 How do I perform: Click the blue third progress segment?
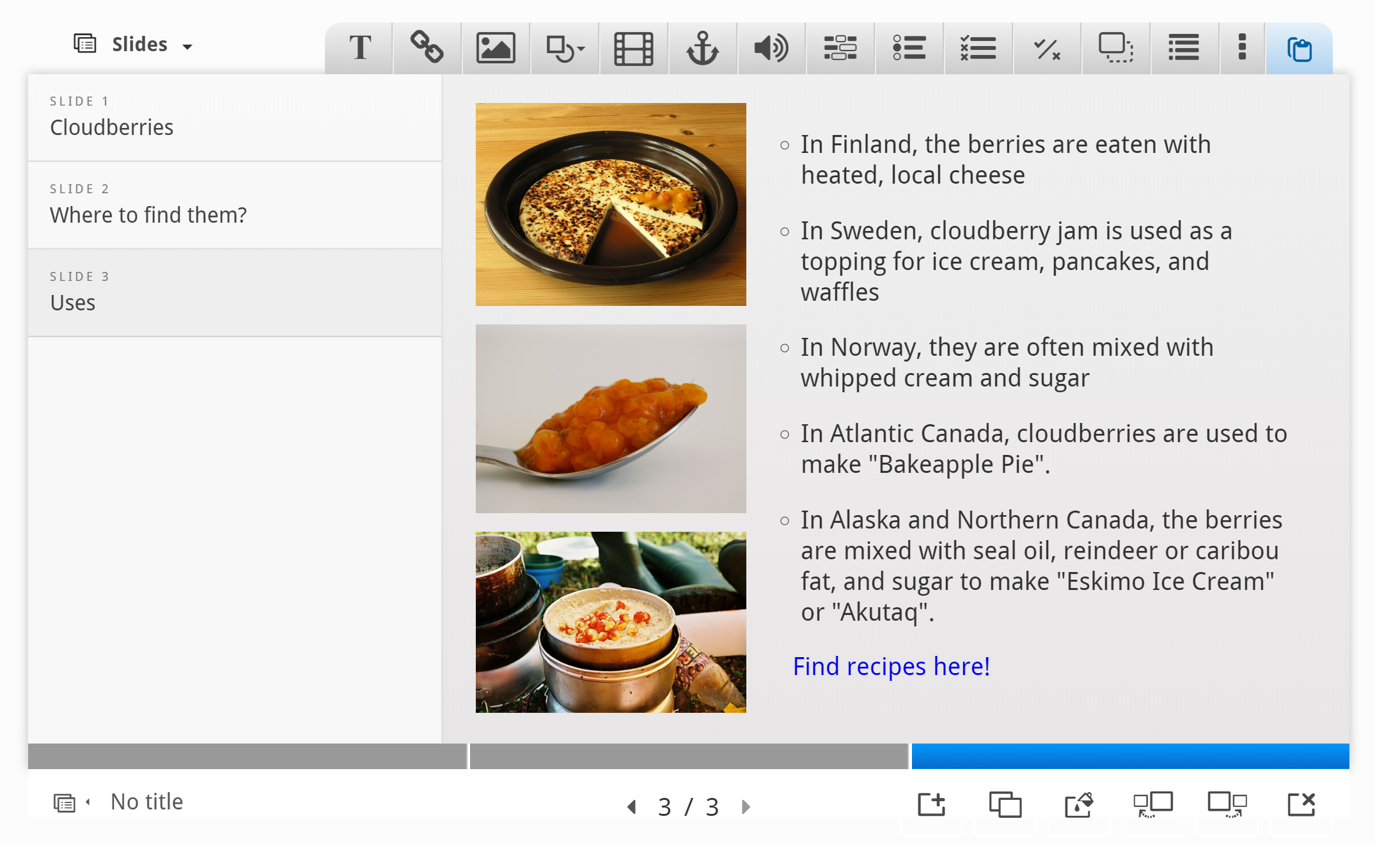[1130, 756]
